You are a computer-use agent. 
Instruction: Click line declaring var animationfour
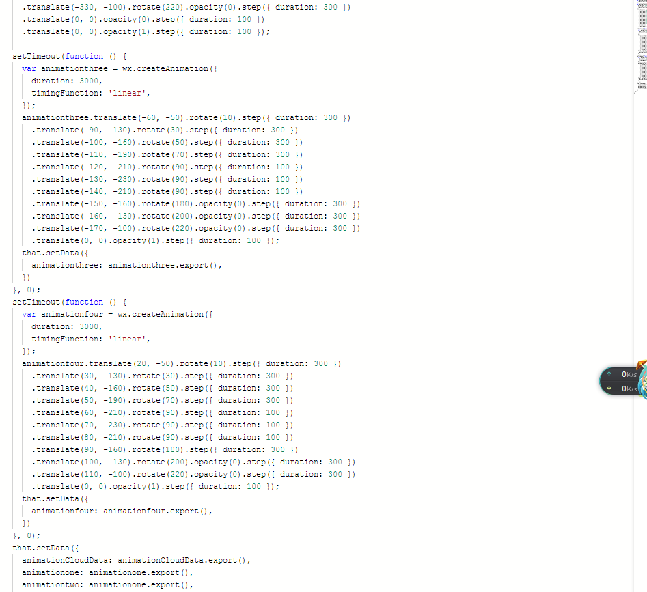coord(118,314)
